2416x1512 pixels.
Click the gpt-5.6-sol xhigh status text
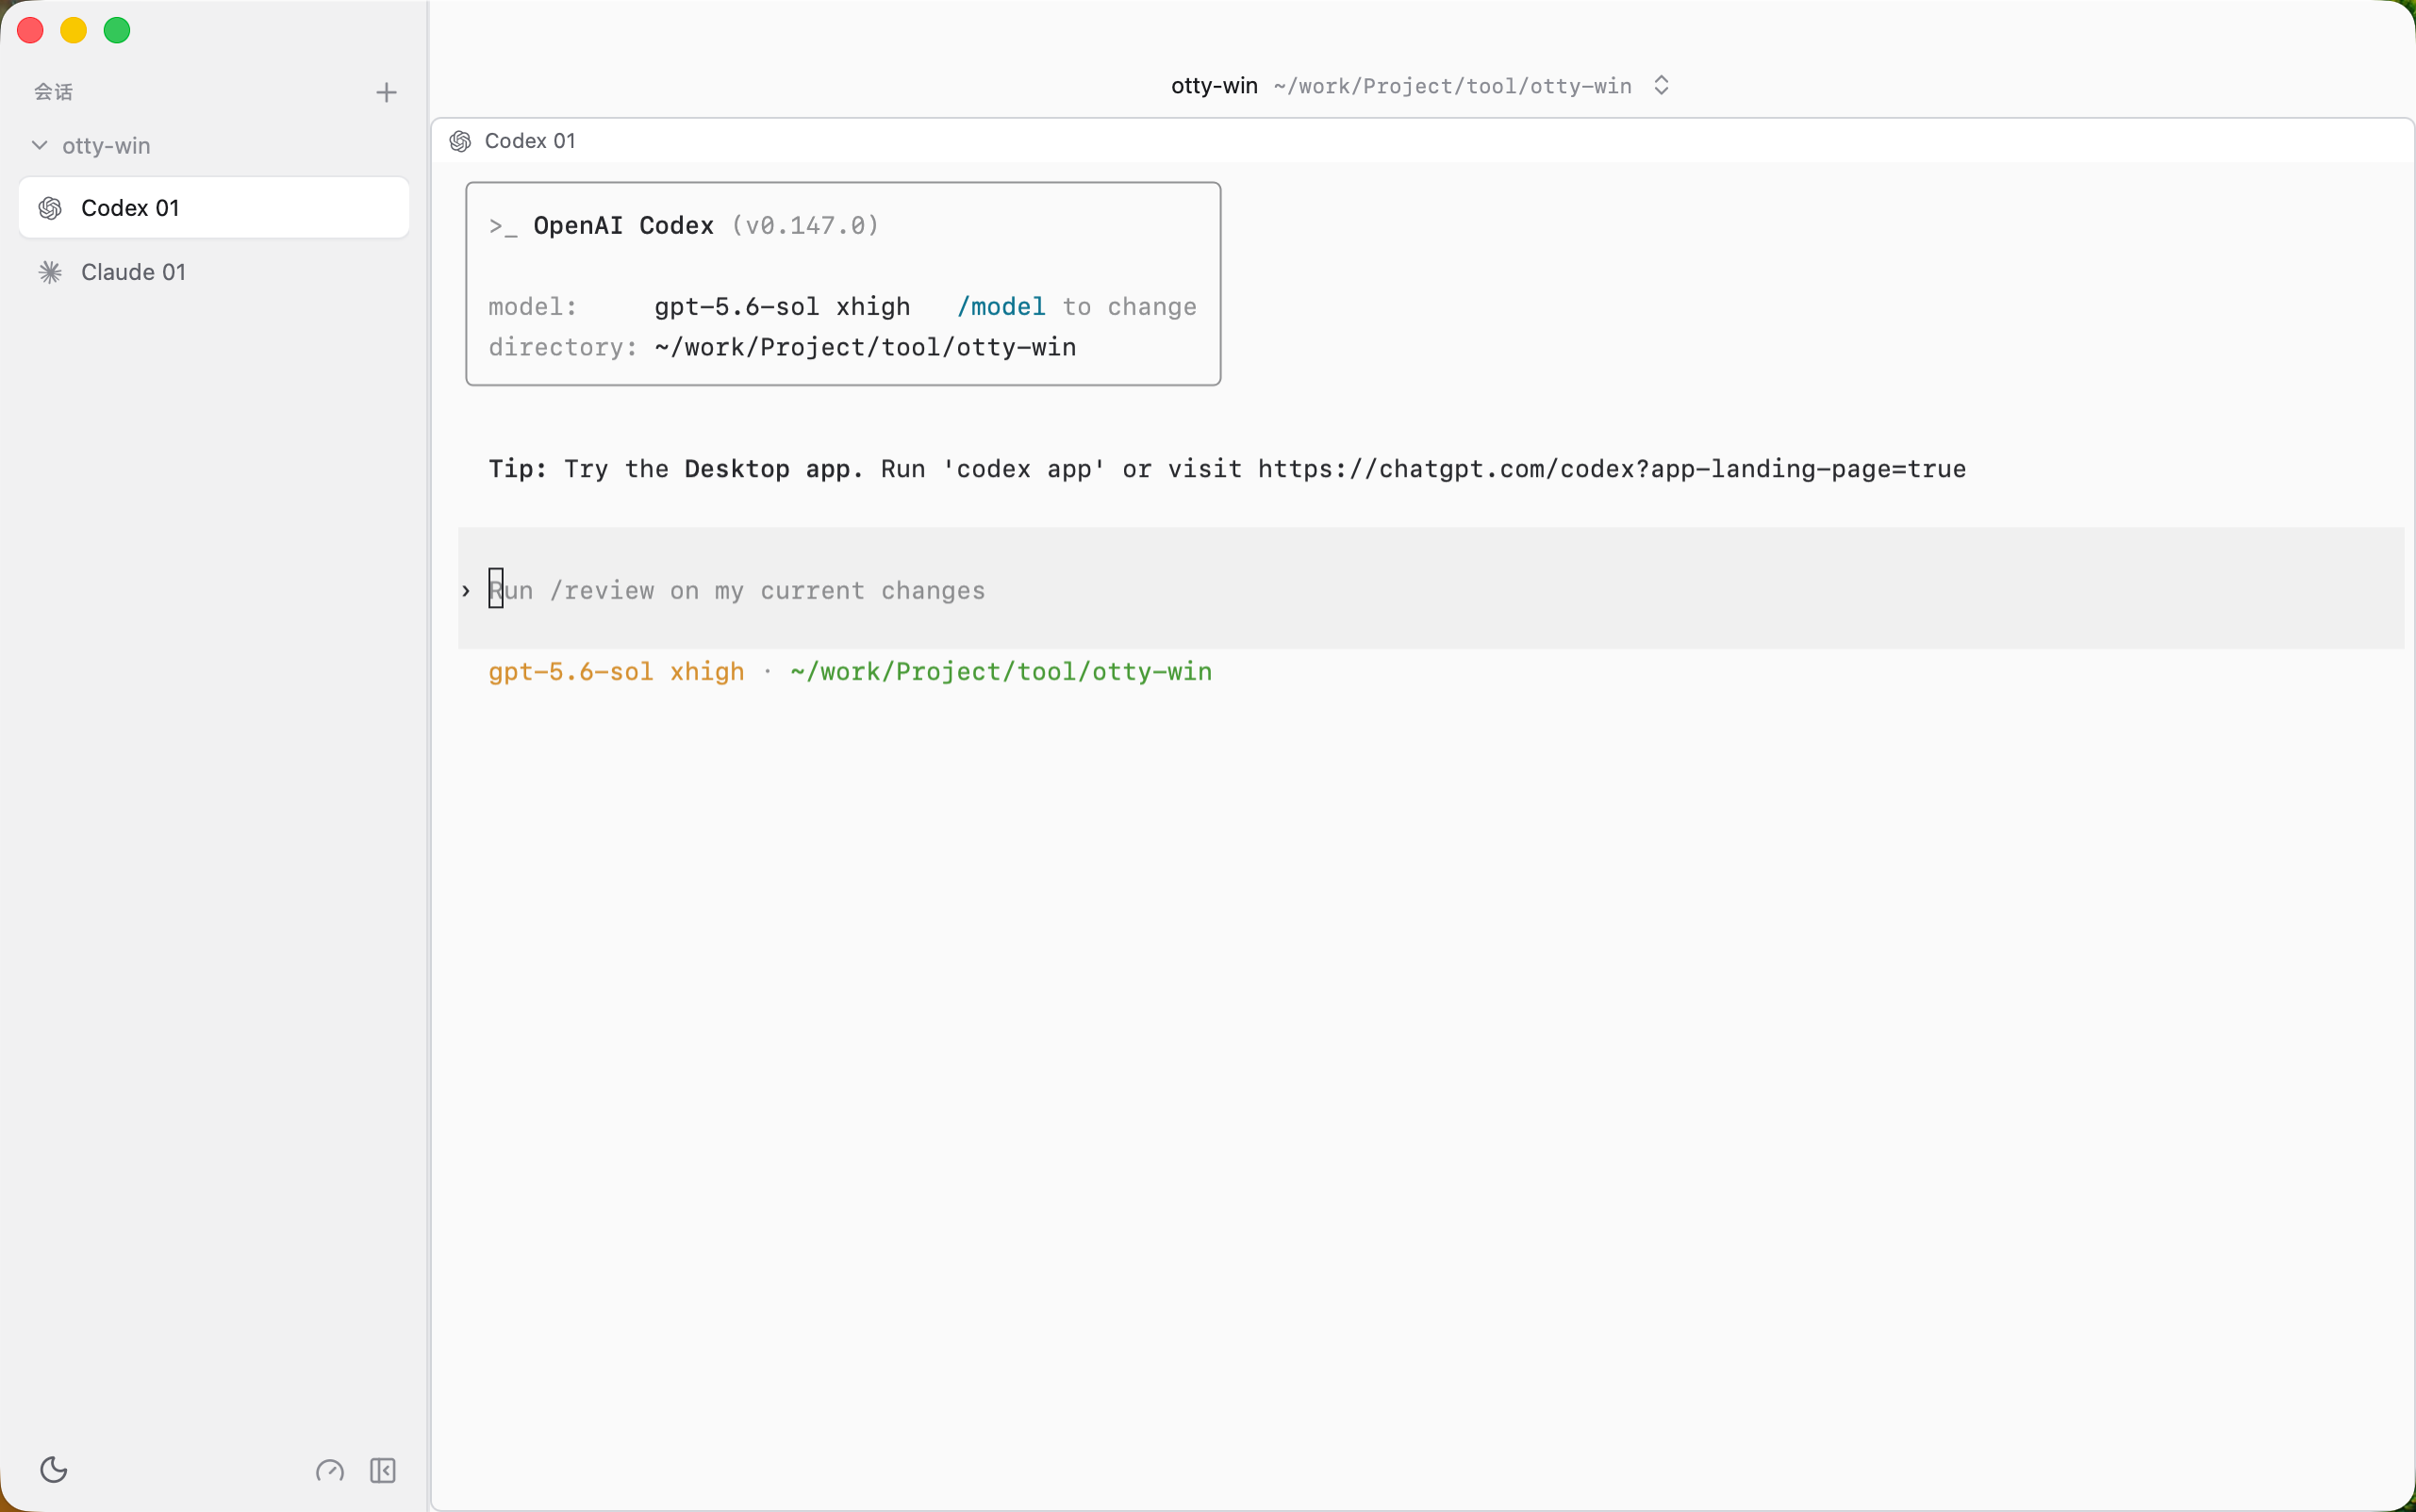click(616, 672)
